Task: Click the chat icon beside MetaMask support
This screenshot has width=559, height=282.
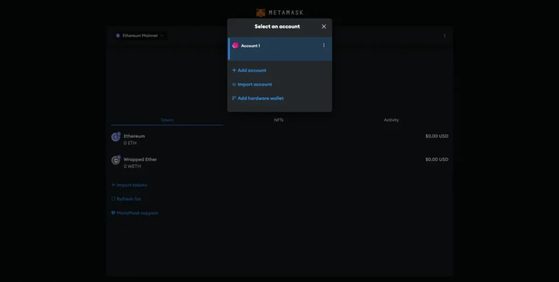Action: [114, 213]
